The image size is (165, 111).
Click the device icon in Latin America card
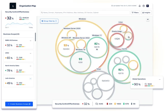point(17,83)
